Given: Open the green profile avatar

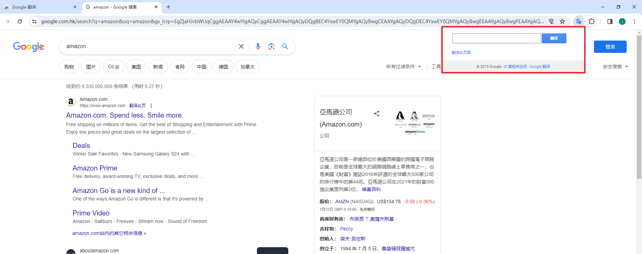Looking at the screenshot, I should coord(622,21).
